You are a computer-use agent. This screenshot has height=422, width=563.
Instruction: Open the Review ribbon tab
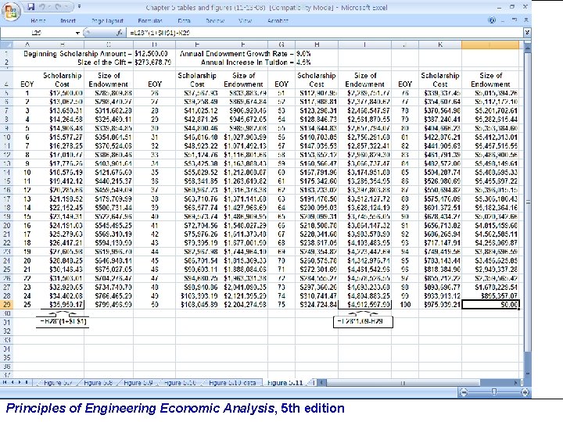(215, 21)
